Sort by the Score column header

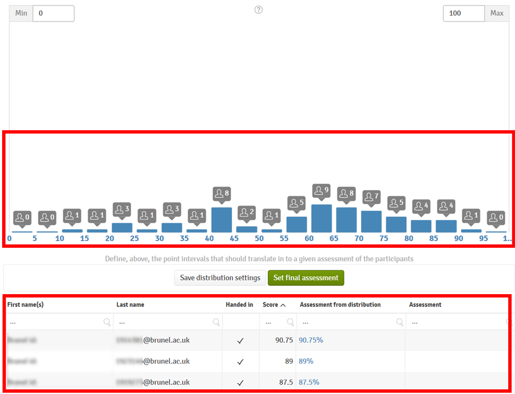click(271, 305)
